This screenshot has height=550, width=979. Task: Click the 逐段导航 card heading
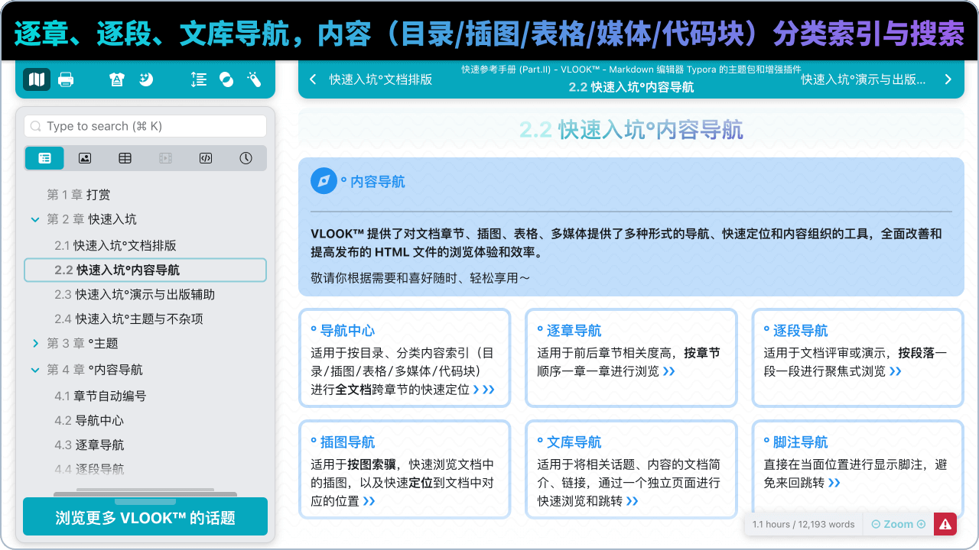pyautogui.click(x=796, y=331)
